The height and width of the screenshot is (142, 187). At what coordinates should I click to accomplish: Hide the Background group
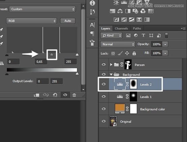click(x=104, y=74)
